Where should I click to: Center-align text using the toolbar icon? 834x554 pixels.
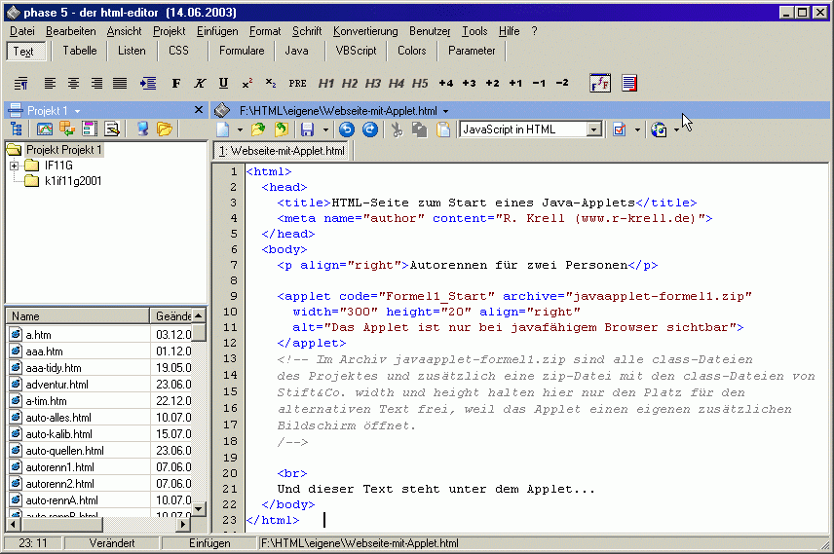click(x=73, y=84)
